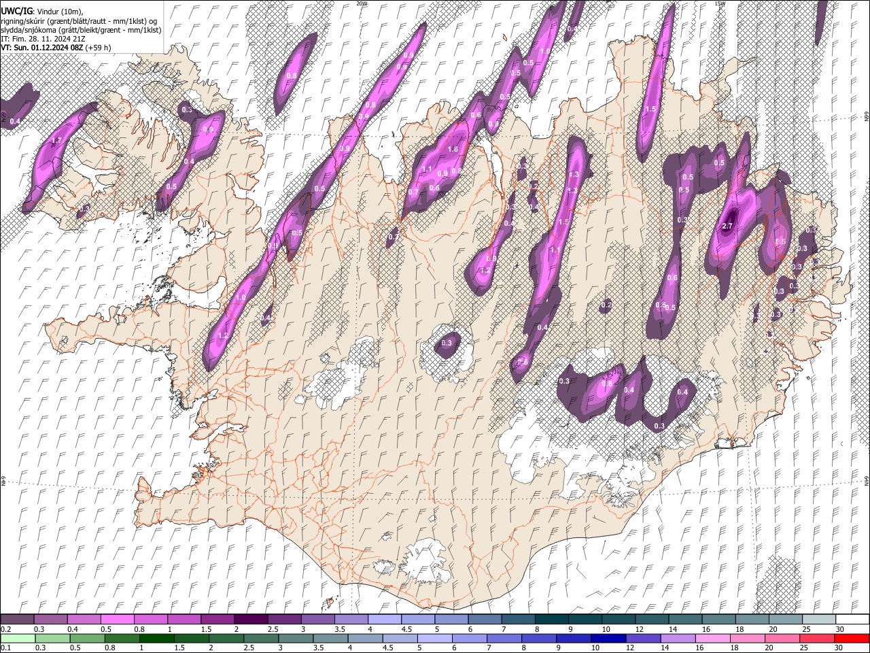Click the light pink rain swatch starting at 16

point(712,638)
